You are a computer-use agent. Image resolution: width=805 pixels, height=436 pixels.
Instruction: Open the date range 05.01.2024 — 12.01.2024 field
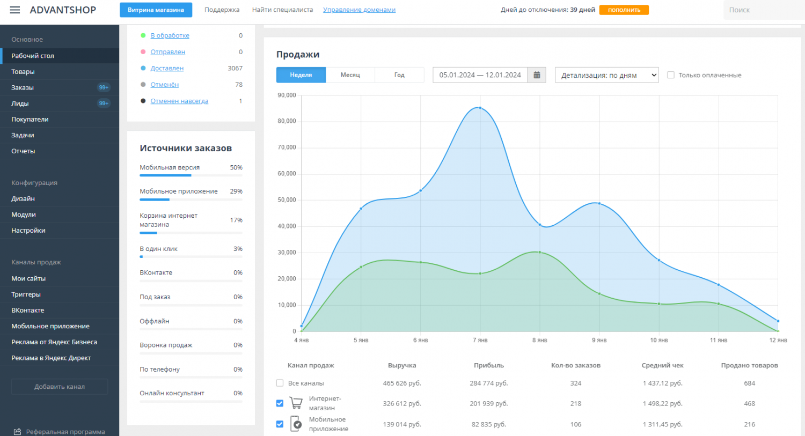click(480, 75)
